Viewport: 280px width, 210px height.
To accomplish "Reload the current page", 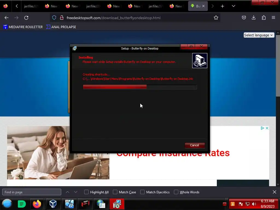I will (26, 18).
